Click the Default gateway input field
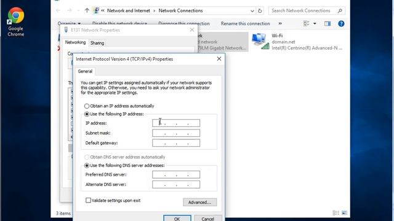The image size is (394, 221). (176, 143)
